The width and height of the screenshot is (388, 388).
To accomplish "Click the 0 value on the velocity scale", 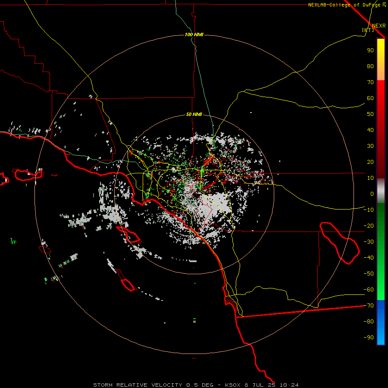I will tap(372, 194).
